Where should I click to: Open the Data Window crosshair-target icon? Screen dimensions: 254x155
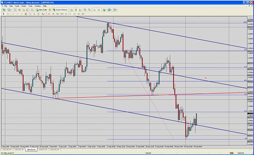point(20,10)
